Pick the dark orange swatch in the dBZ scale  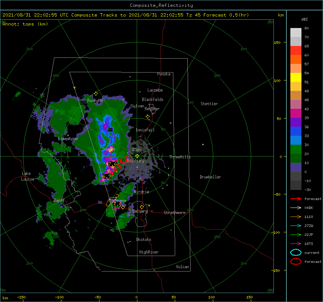(x=296, y=59)
